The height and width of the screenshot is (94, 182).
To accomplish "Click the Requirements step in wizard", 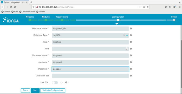I will pyautogui.click(x=62, y=18).
